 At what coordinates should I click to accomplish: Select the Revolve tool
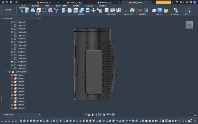33,10
